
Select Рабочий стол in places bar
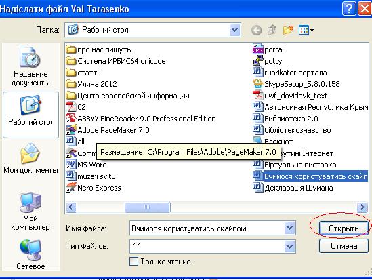click(31, 115)
